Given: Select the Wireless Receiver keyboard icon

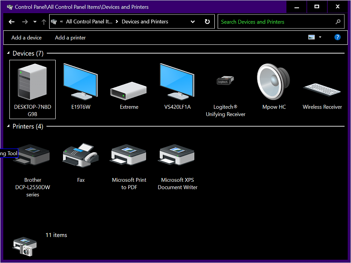Looking at the screenshot, I should coord(322,90).
